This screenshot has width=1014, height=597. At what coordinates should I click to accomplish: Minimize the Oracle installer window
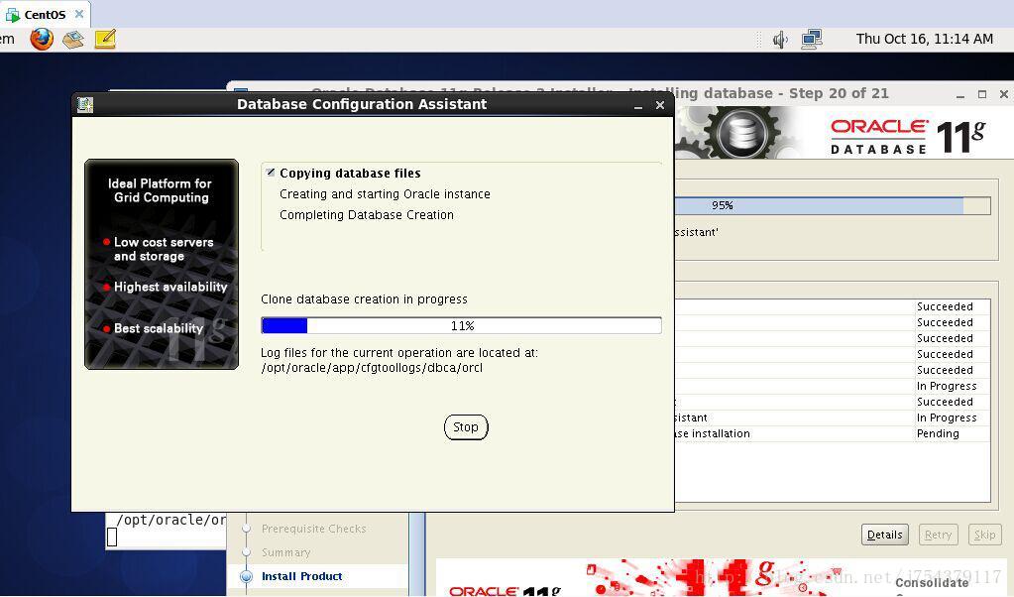(x=960, y=94)
